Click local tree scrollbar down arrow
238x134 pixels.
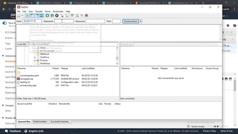pyautogui.click(x=117, y=64)
